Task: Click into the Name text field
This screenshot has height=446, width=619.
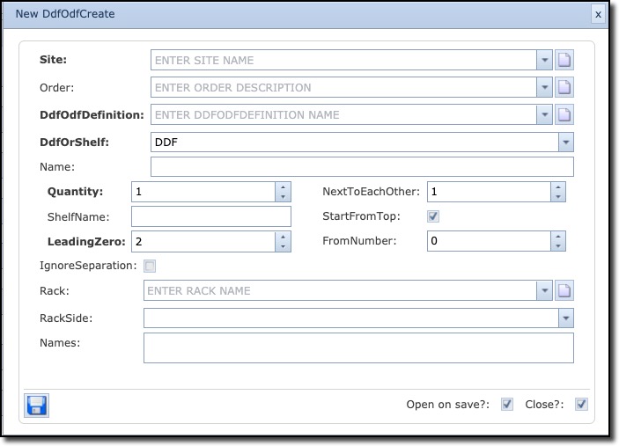Action: (x=362, y=167)
